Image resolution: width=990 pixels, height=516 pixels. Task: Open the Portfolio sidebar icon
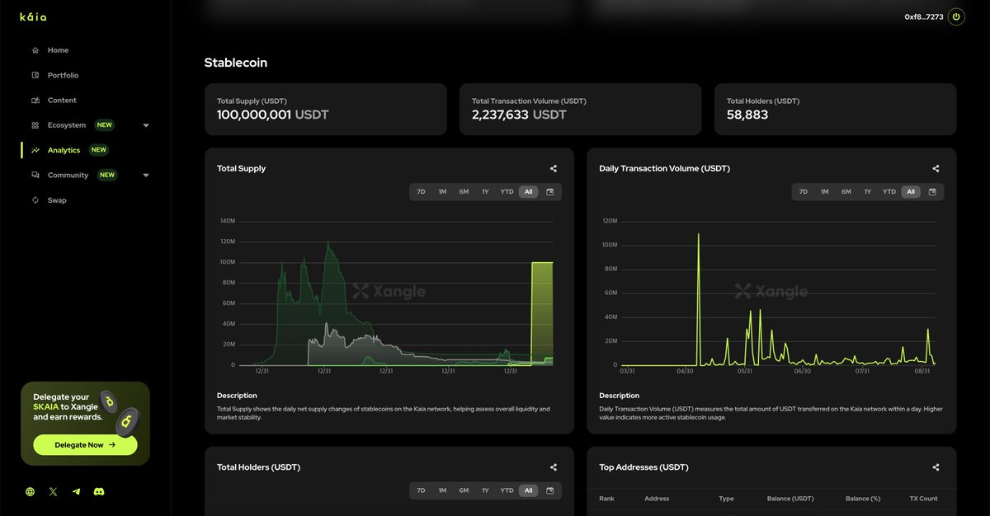tap(35, 75)
